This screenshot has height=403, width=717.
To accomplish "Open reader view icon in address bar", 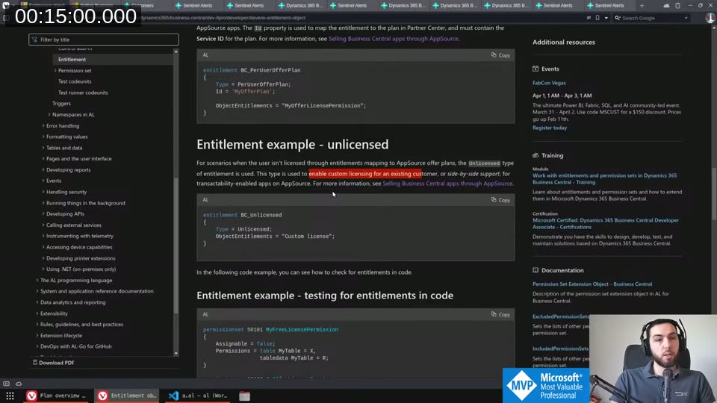I will coord(589,18).
